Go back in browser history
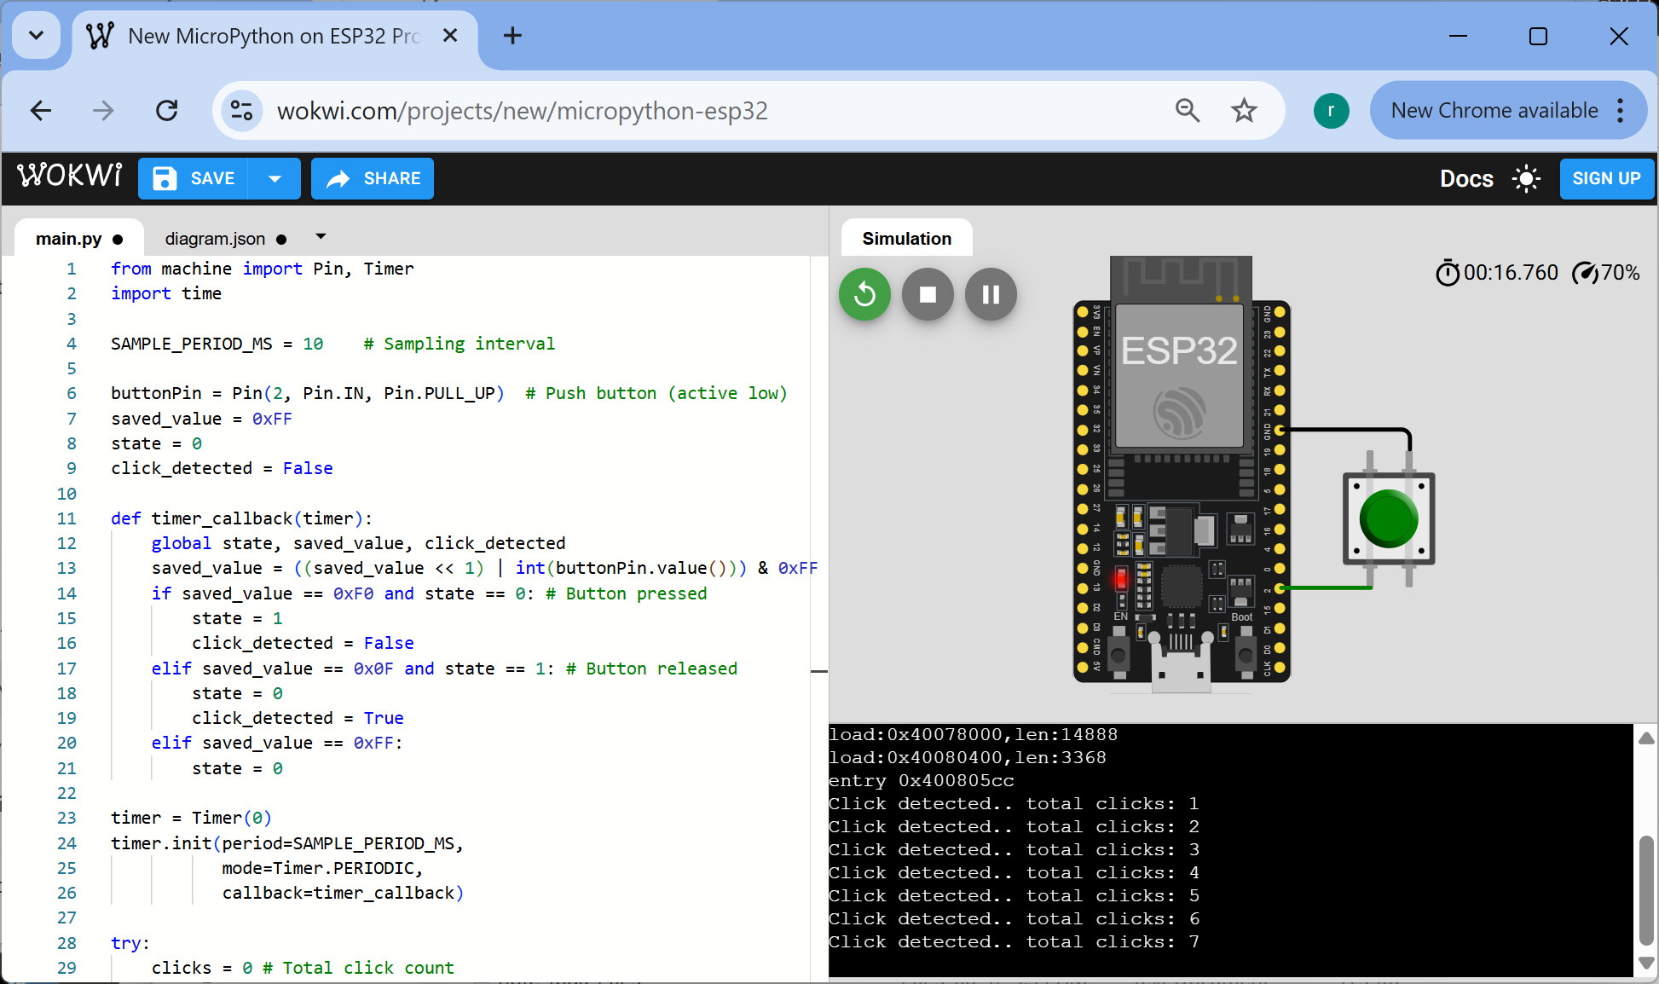Screen dimensions: 1659x984 coord(41,110)
